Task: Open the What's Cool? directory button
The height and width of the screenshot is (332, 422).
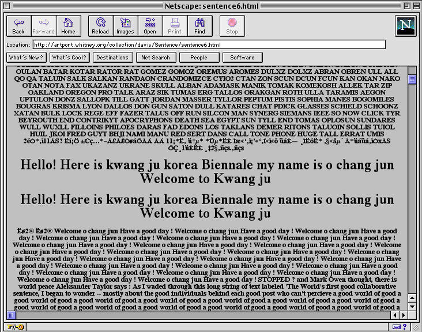Action: point(69,57)
